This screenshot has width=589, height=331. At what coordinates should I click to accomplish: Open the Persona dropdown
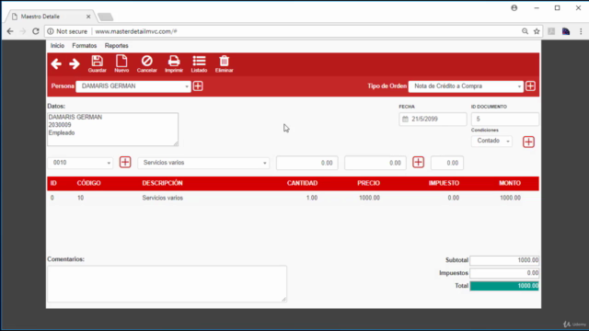click(133, 86)
